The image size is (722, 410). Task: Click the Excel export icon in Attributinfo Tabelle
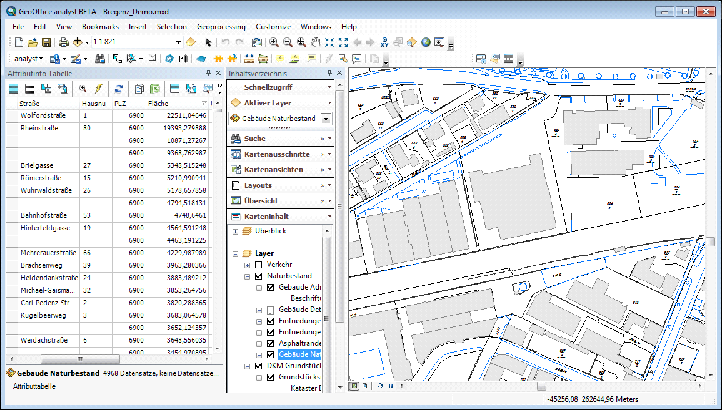(x=154, y=89)
